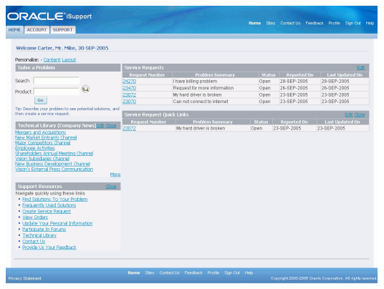Click Help in the footer navigation
The image size is (384, 289).
(249, 273)
